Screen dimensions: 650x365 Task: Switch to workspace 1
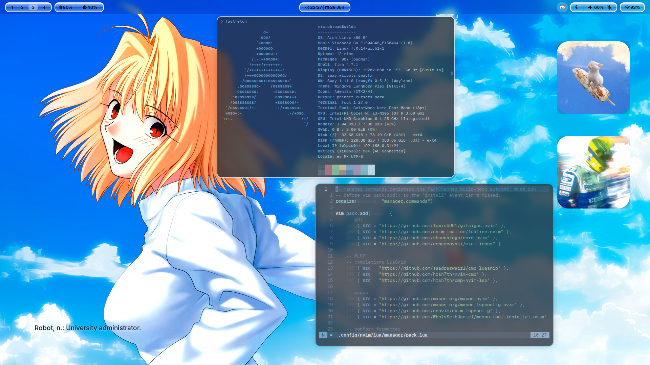coord(12,7)
